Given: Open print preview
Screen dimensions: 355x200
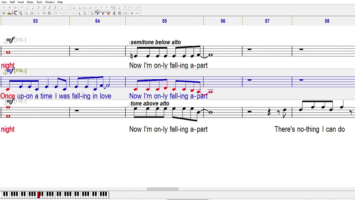Looking at the screenshot, I should coord(26,13).
